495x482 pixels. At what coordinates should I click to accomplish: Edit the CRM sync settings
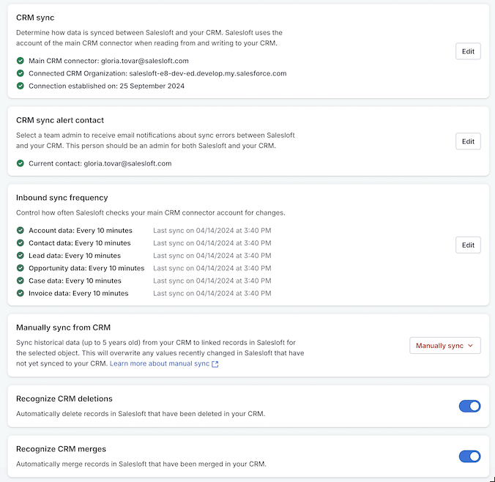pyautogui.click(x=468, y=51)
